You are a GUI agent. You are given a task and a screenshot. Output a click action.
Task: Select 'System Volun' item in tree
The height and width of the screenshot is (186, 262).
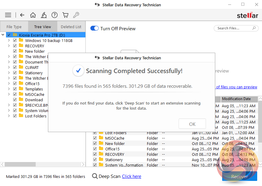point(37,111)
